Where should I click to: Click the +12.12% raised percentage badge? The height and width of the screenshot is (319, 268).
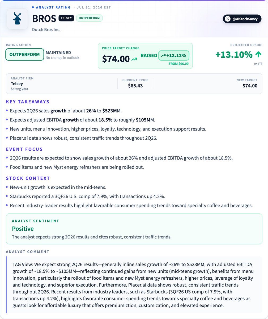tap(174, 56)
